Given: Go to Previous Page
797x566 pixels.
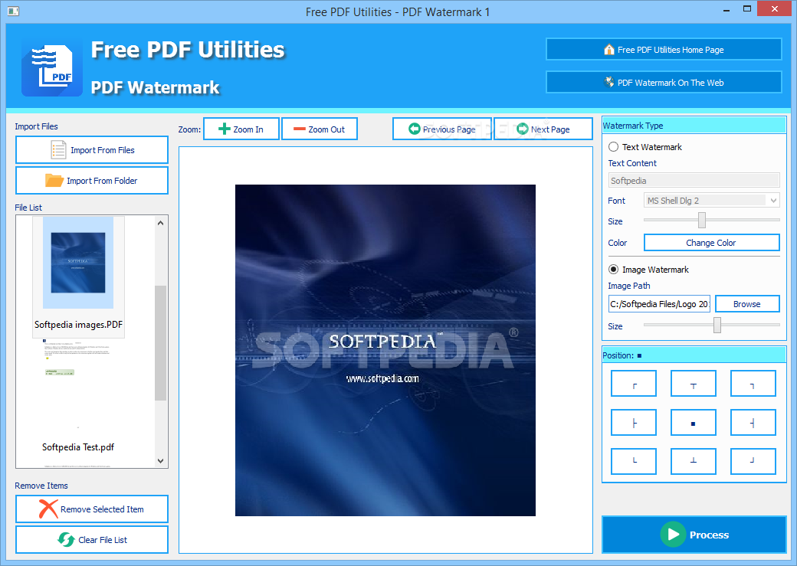Looking at the screenshot, I should pos(441,129).
